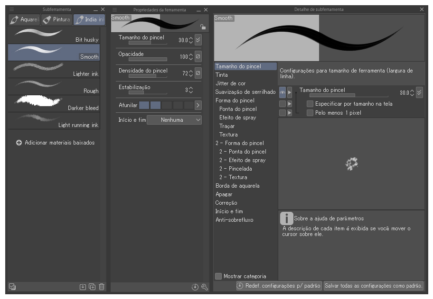Expand the Afunilar options arrow

pyautogui.click(x=198, y=105)
